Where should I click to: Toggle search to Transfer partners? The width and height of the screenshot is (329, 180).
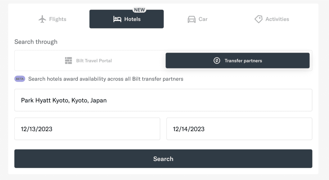tap(243, 60)
